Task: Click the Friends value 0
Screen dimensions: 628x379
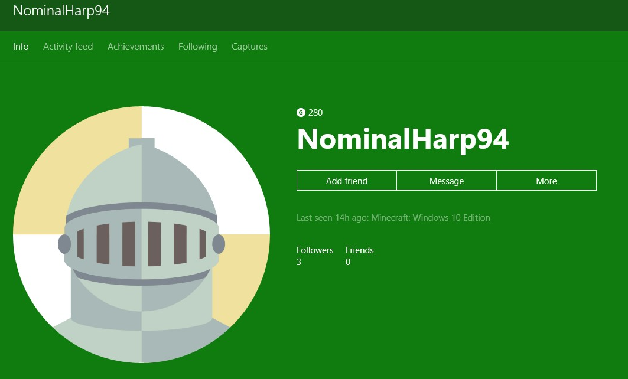Action: [x=348, y=262]
